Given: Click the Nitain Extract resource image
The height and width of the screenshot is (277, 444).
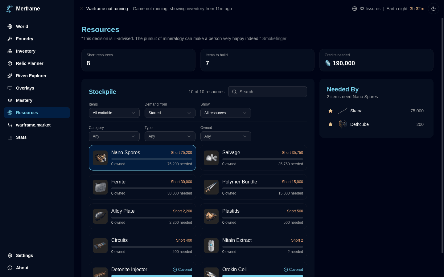Looking at the screenshot, I should 211,246.
